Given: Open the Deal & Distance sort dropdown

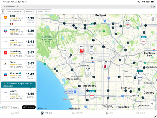Looking at the screenshot, I should [x=15, y=11].
